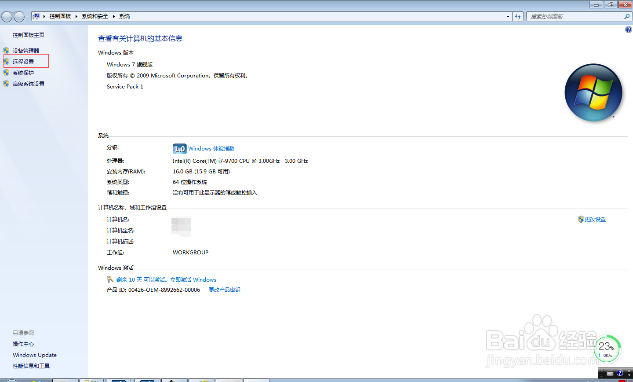Click the 没有可用于此显示器的笔或触控输入 text
This screenshot has height=382, width=633.
tap(215, 193)
